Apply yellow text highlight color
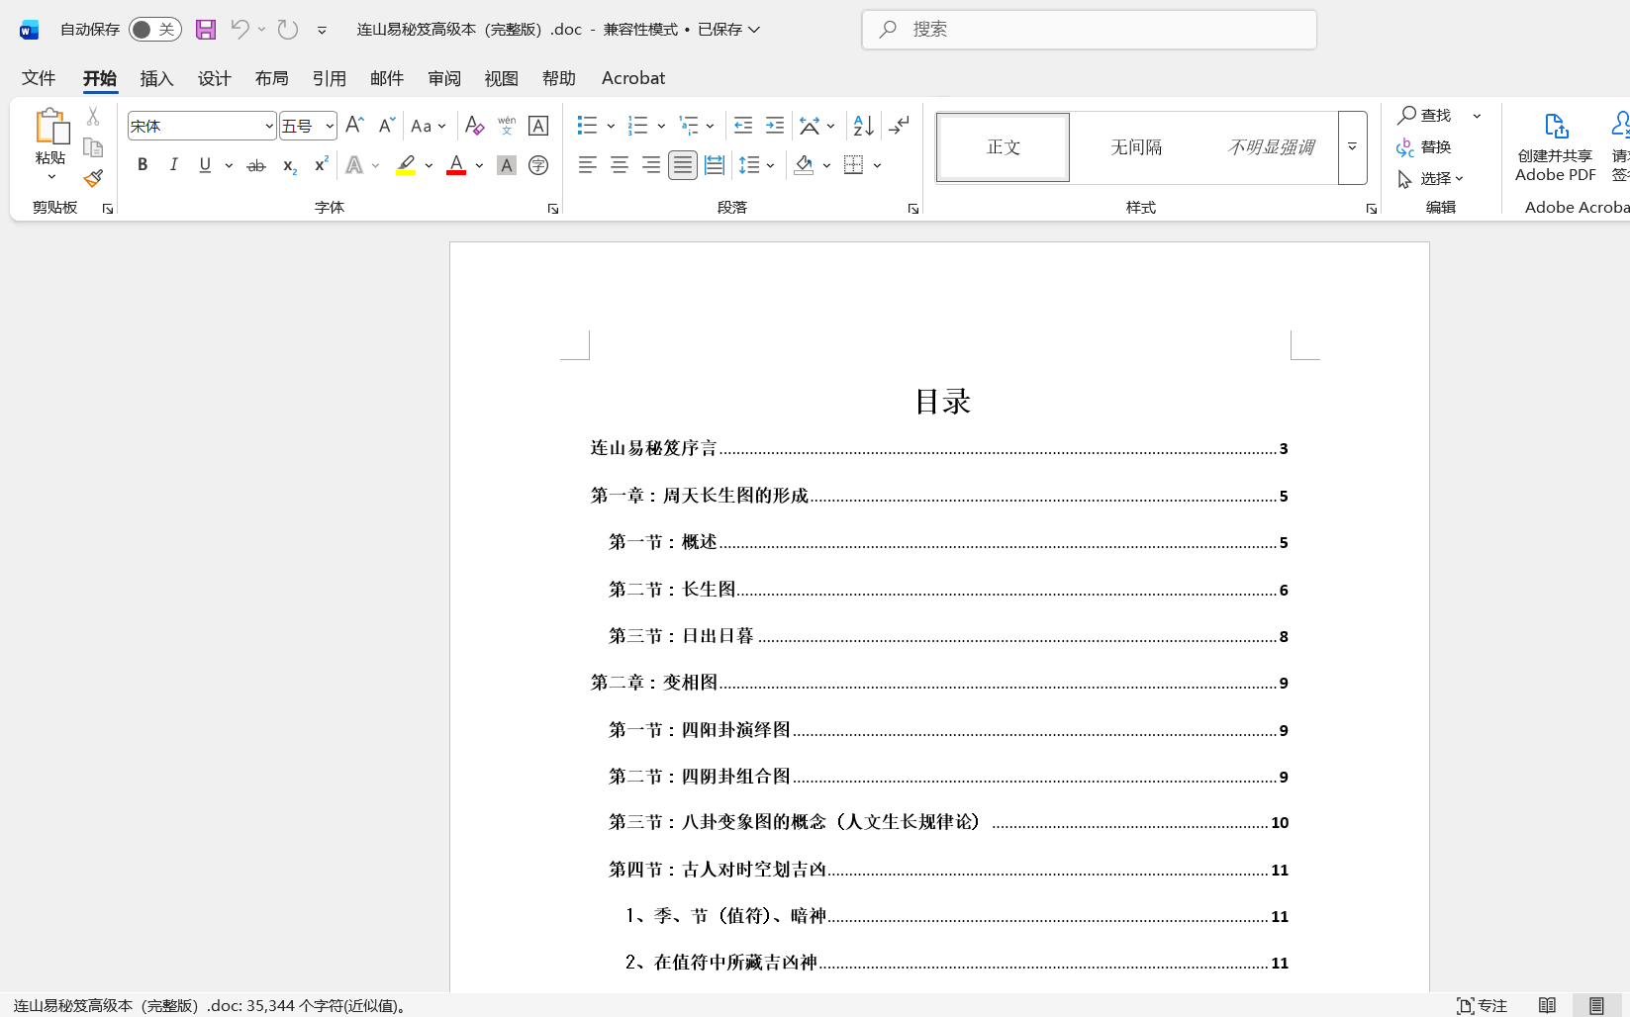The height and width of the screenshot is (1017, 1630). pyautogui.click(x=406, y=165)
